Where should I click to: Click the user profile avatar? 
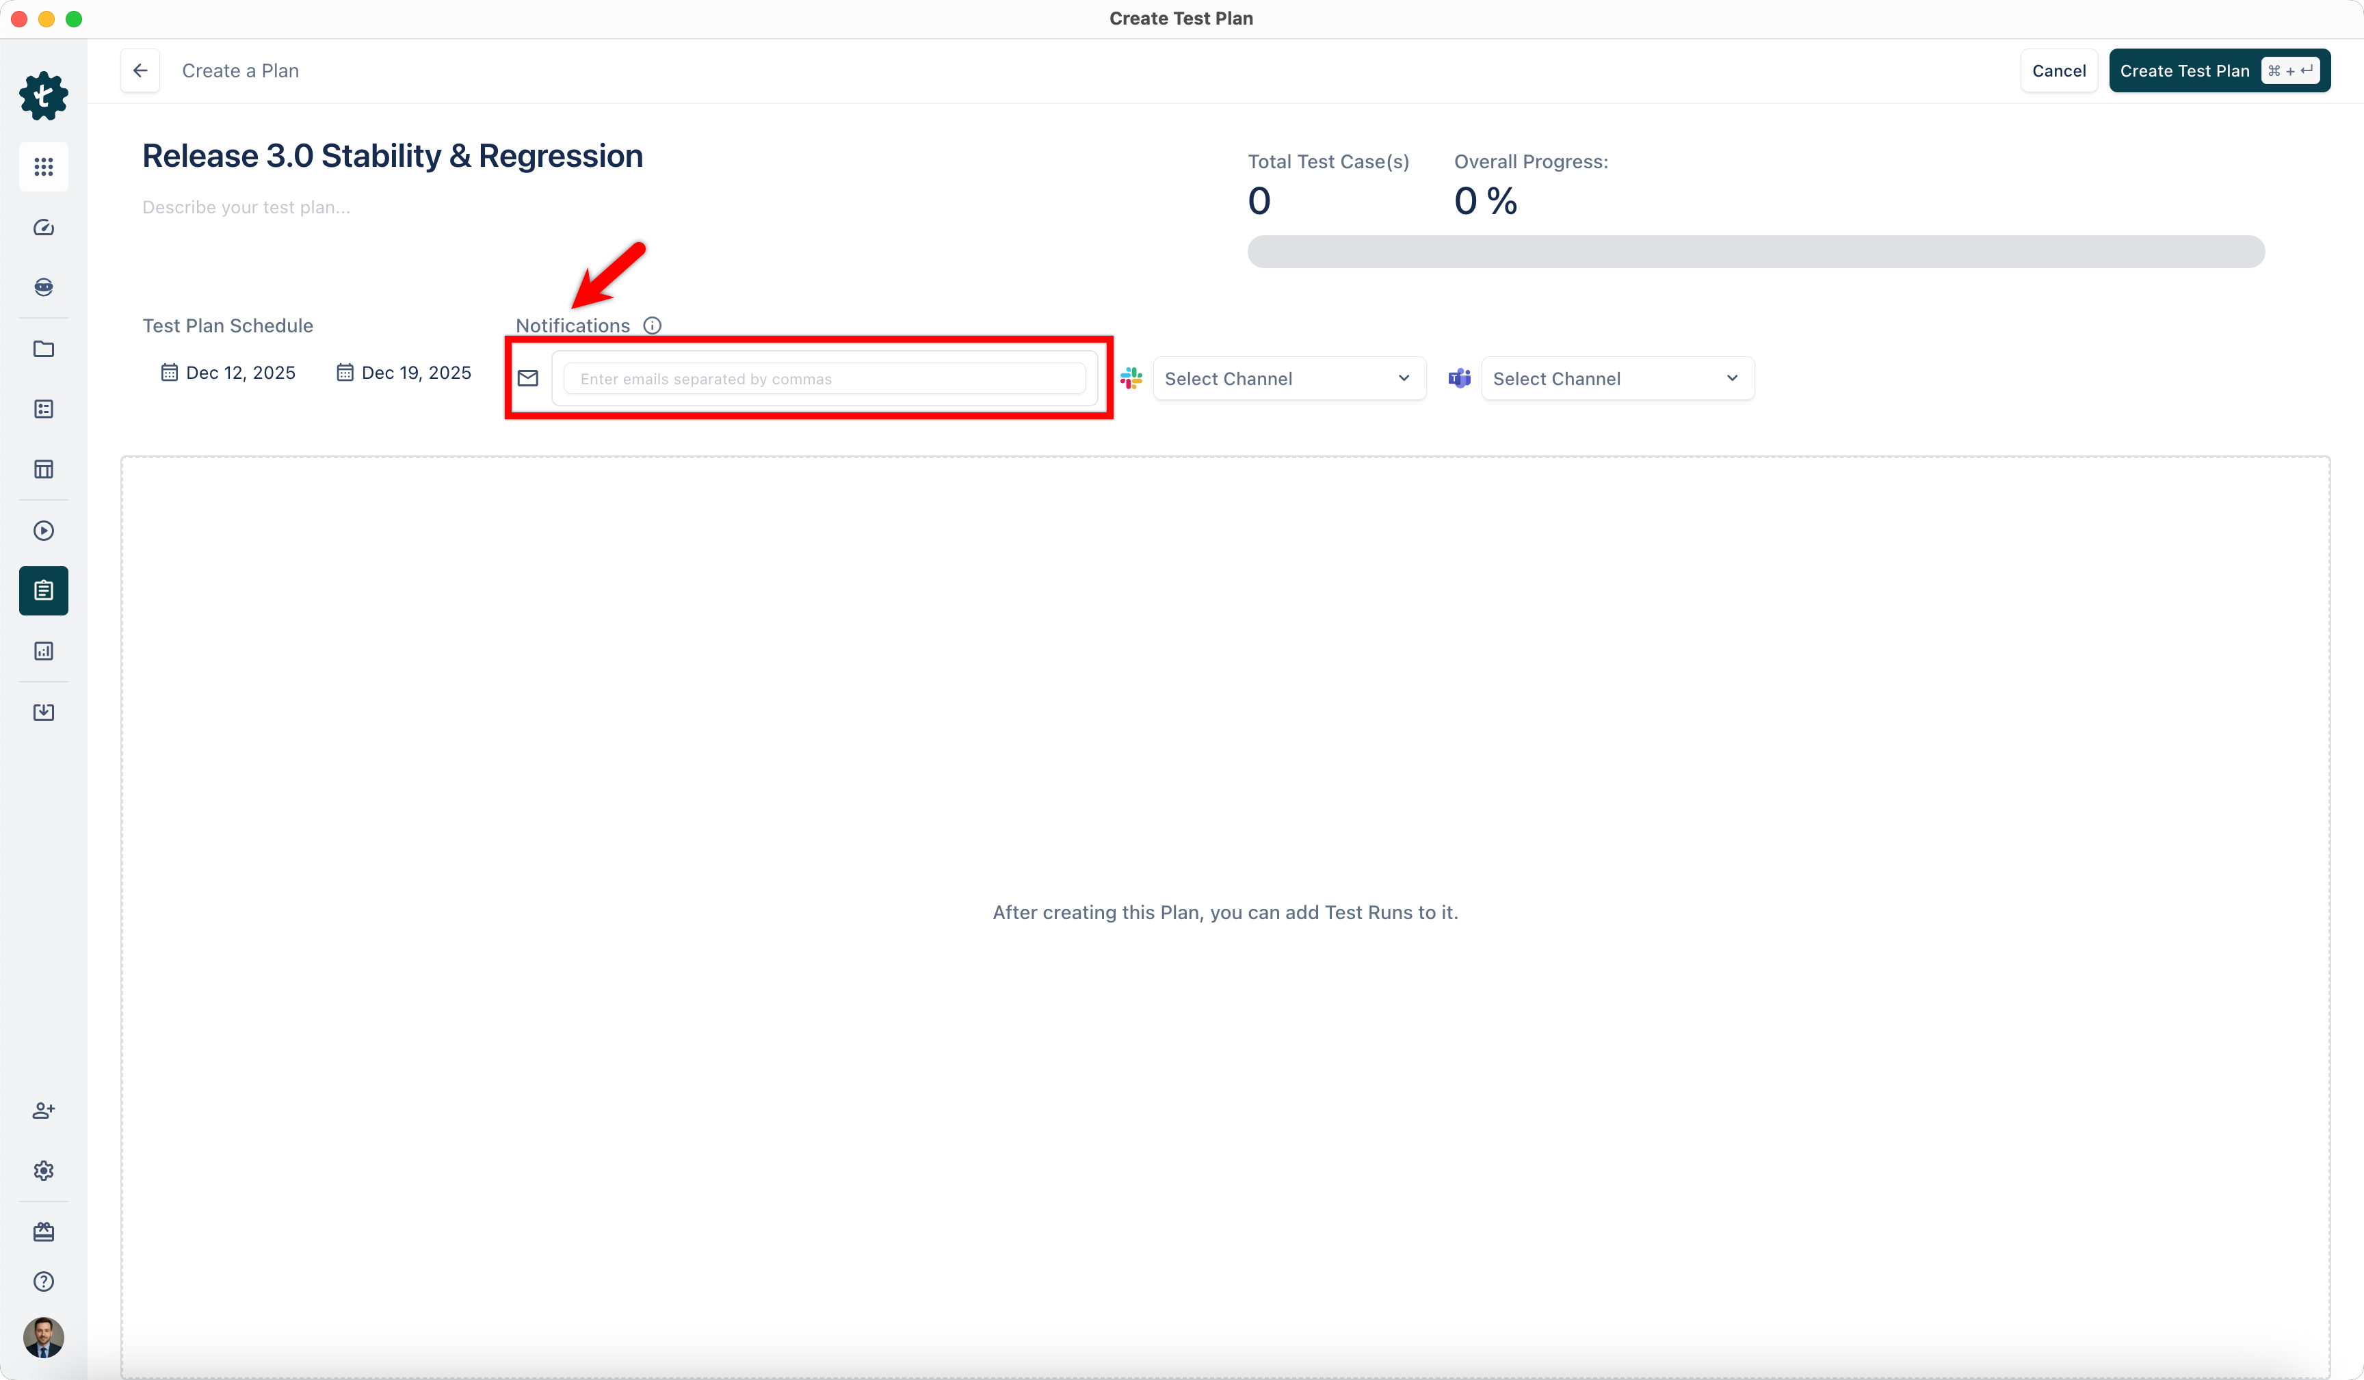point(43,1338)
